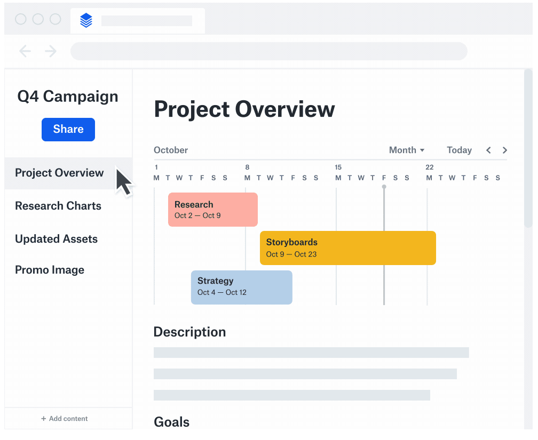
Task: Click the cursor-highlighted Project Overview entry
Action: coord(59,173)
